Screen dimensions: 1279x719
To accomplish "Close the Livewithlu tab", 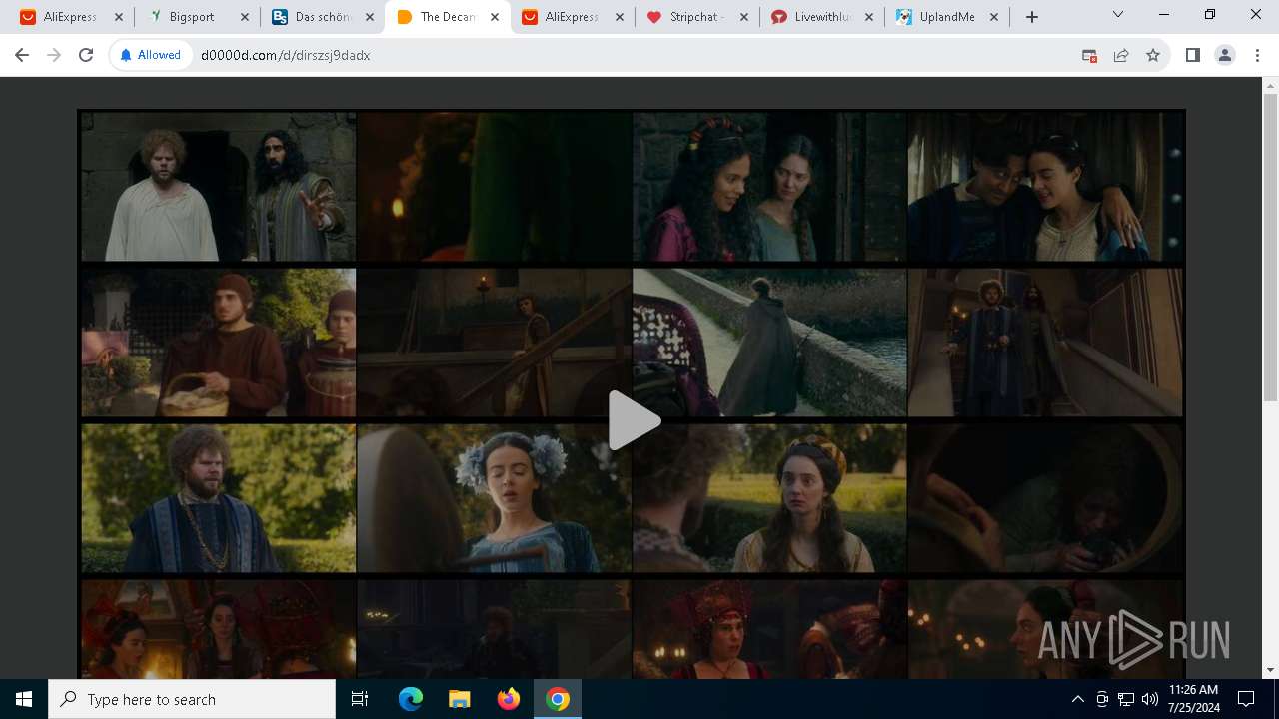I will (869, 17).
